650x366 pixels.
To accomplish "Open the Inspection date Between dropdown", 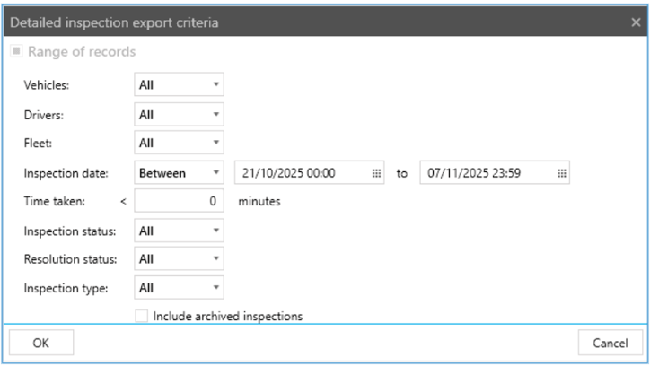I will click(179, 173).
